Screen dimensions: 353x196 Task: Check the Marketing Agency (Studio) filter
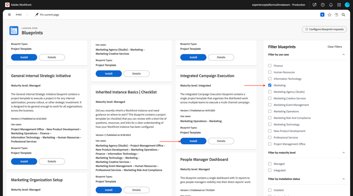tap(270, 92)
